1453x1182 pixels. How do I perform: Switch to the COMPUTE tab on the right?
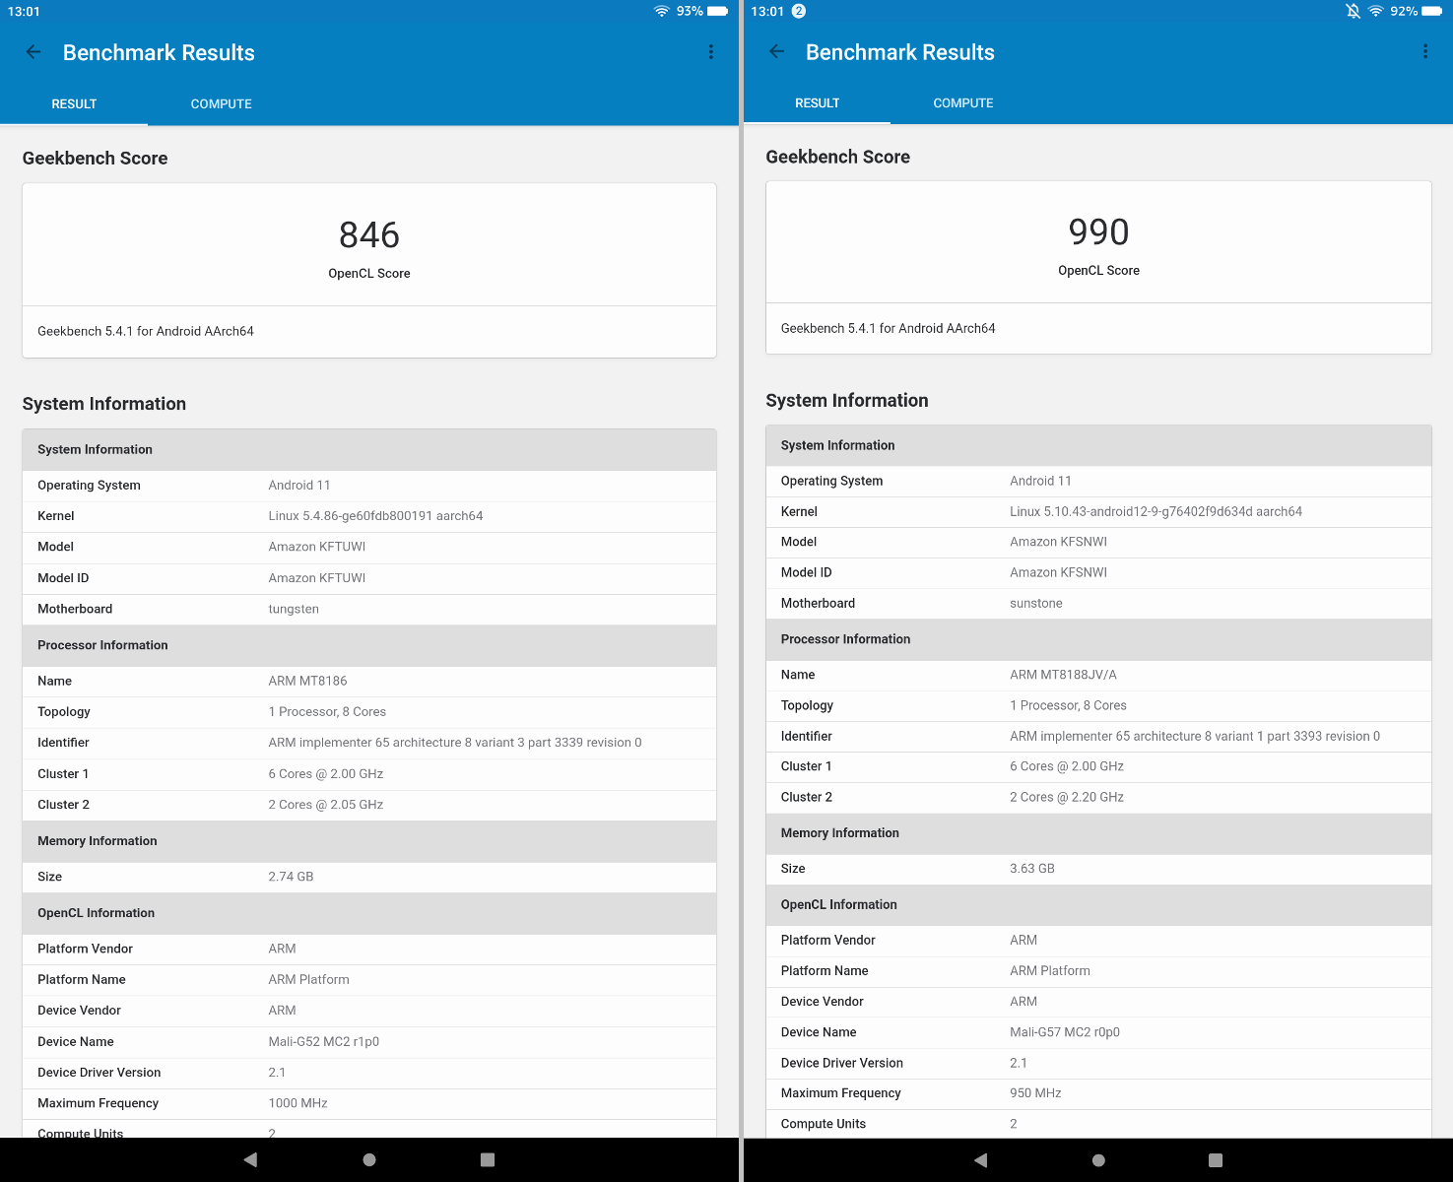[x=962, y=102]
